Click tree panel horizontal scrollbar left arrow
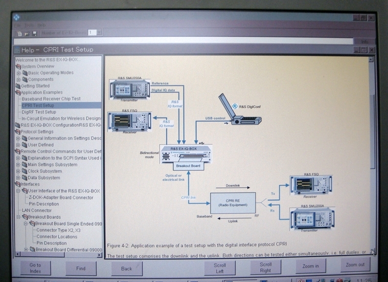This screenshot has height=282, width=388. coord(17,254)
